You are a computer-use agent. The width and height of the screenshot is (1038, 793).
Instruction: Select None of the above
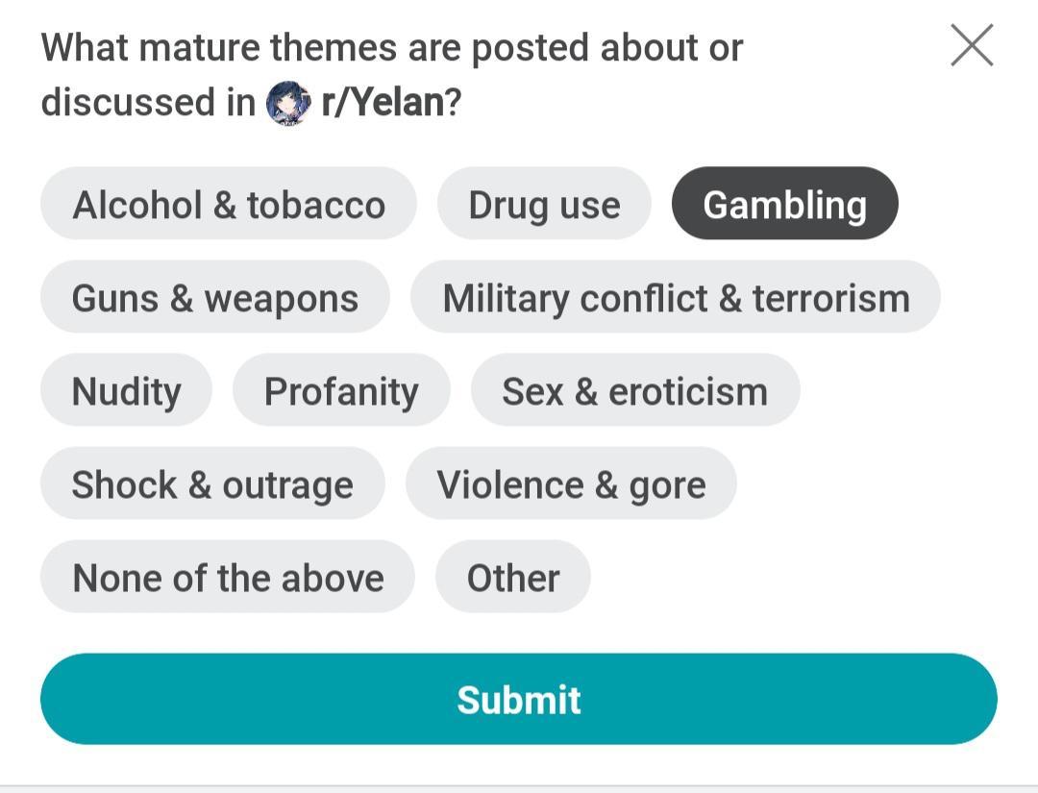tap(228, 578)
